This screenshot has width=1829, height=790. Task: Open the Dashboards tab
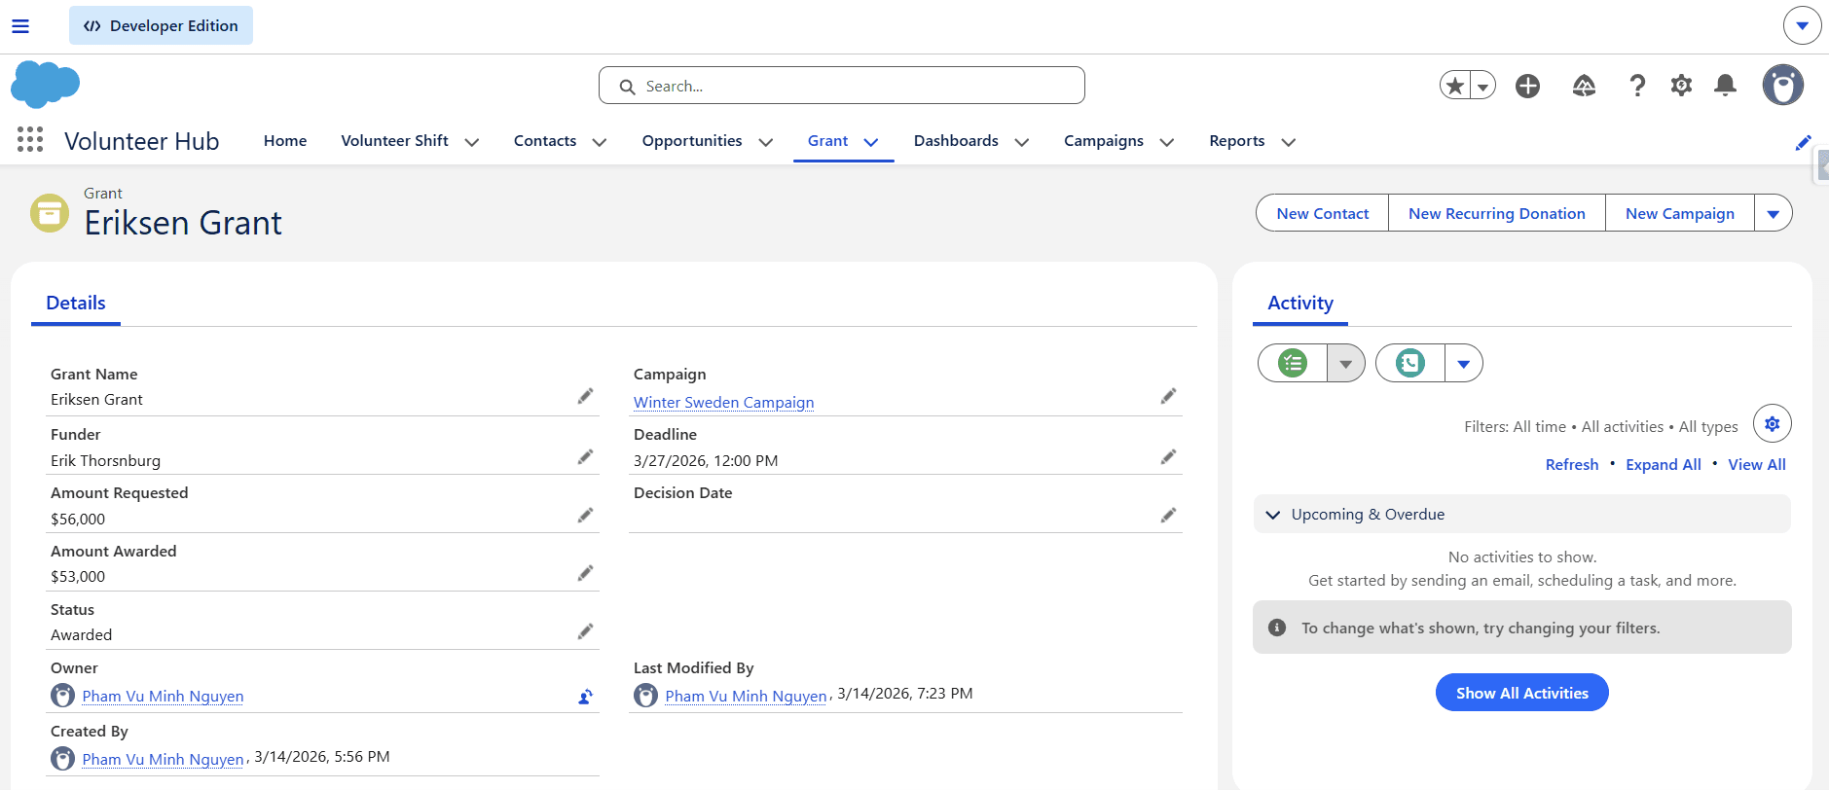[956, 141]
